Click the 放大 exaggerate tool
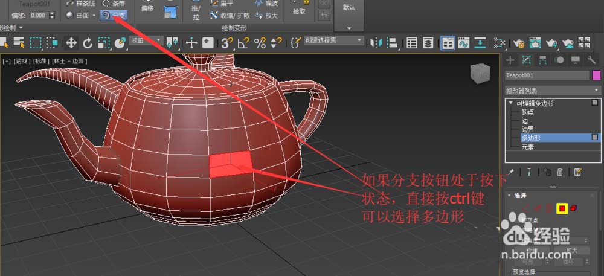This screenshot has height=276, width=604. click(266, 15)
